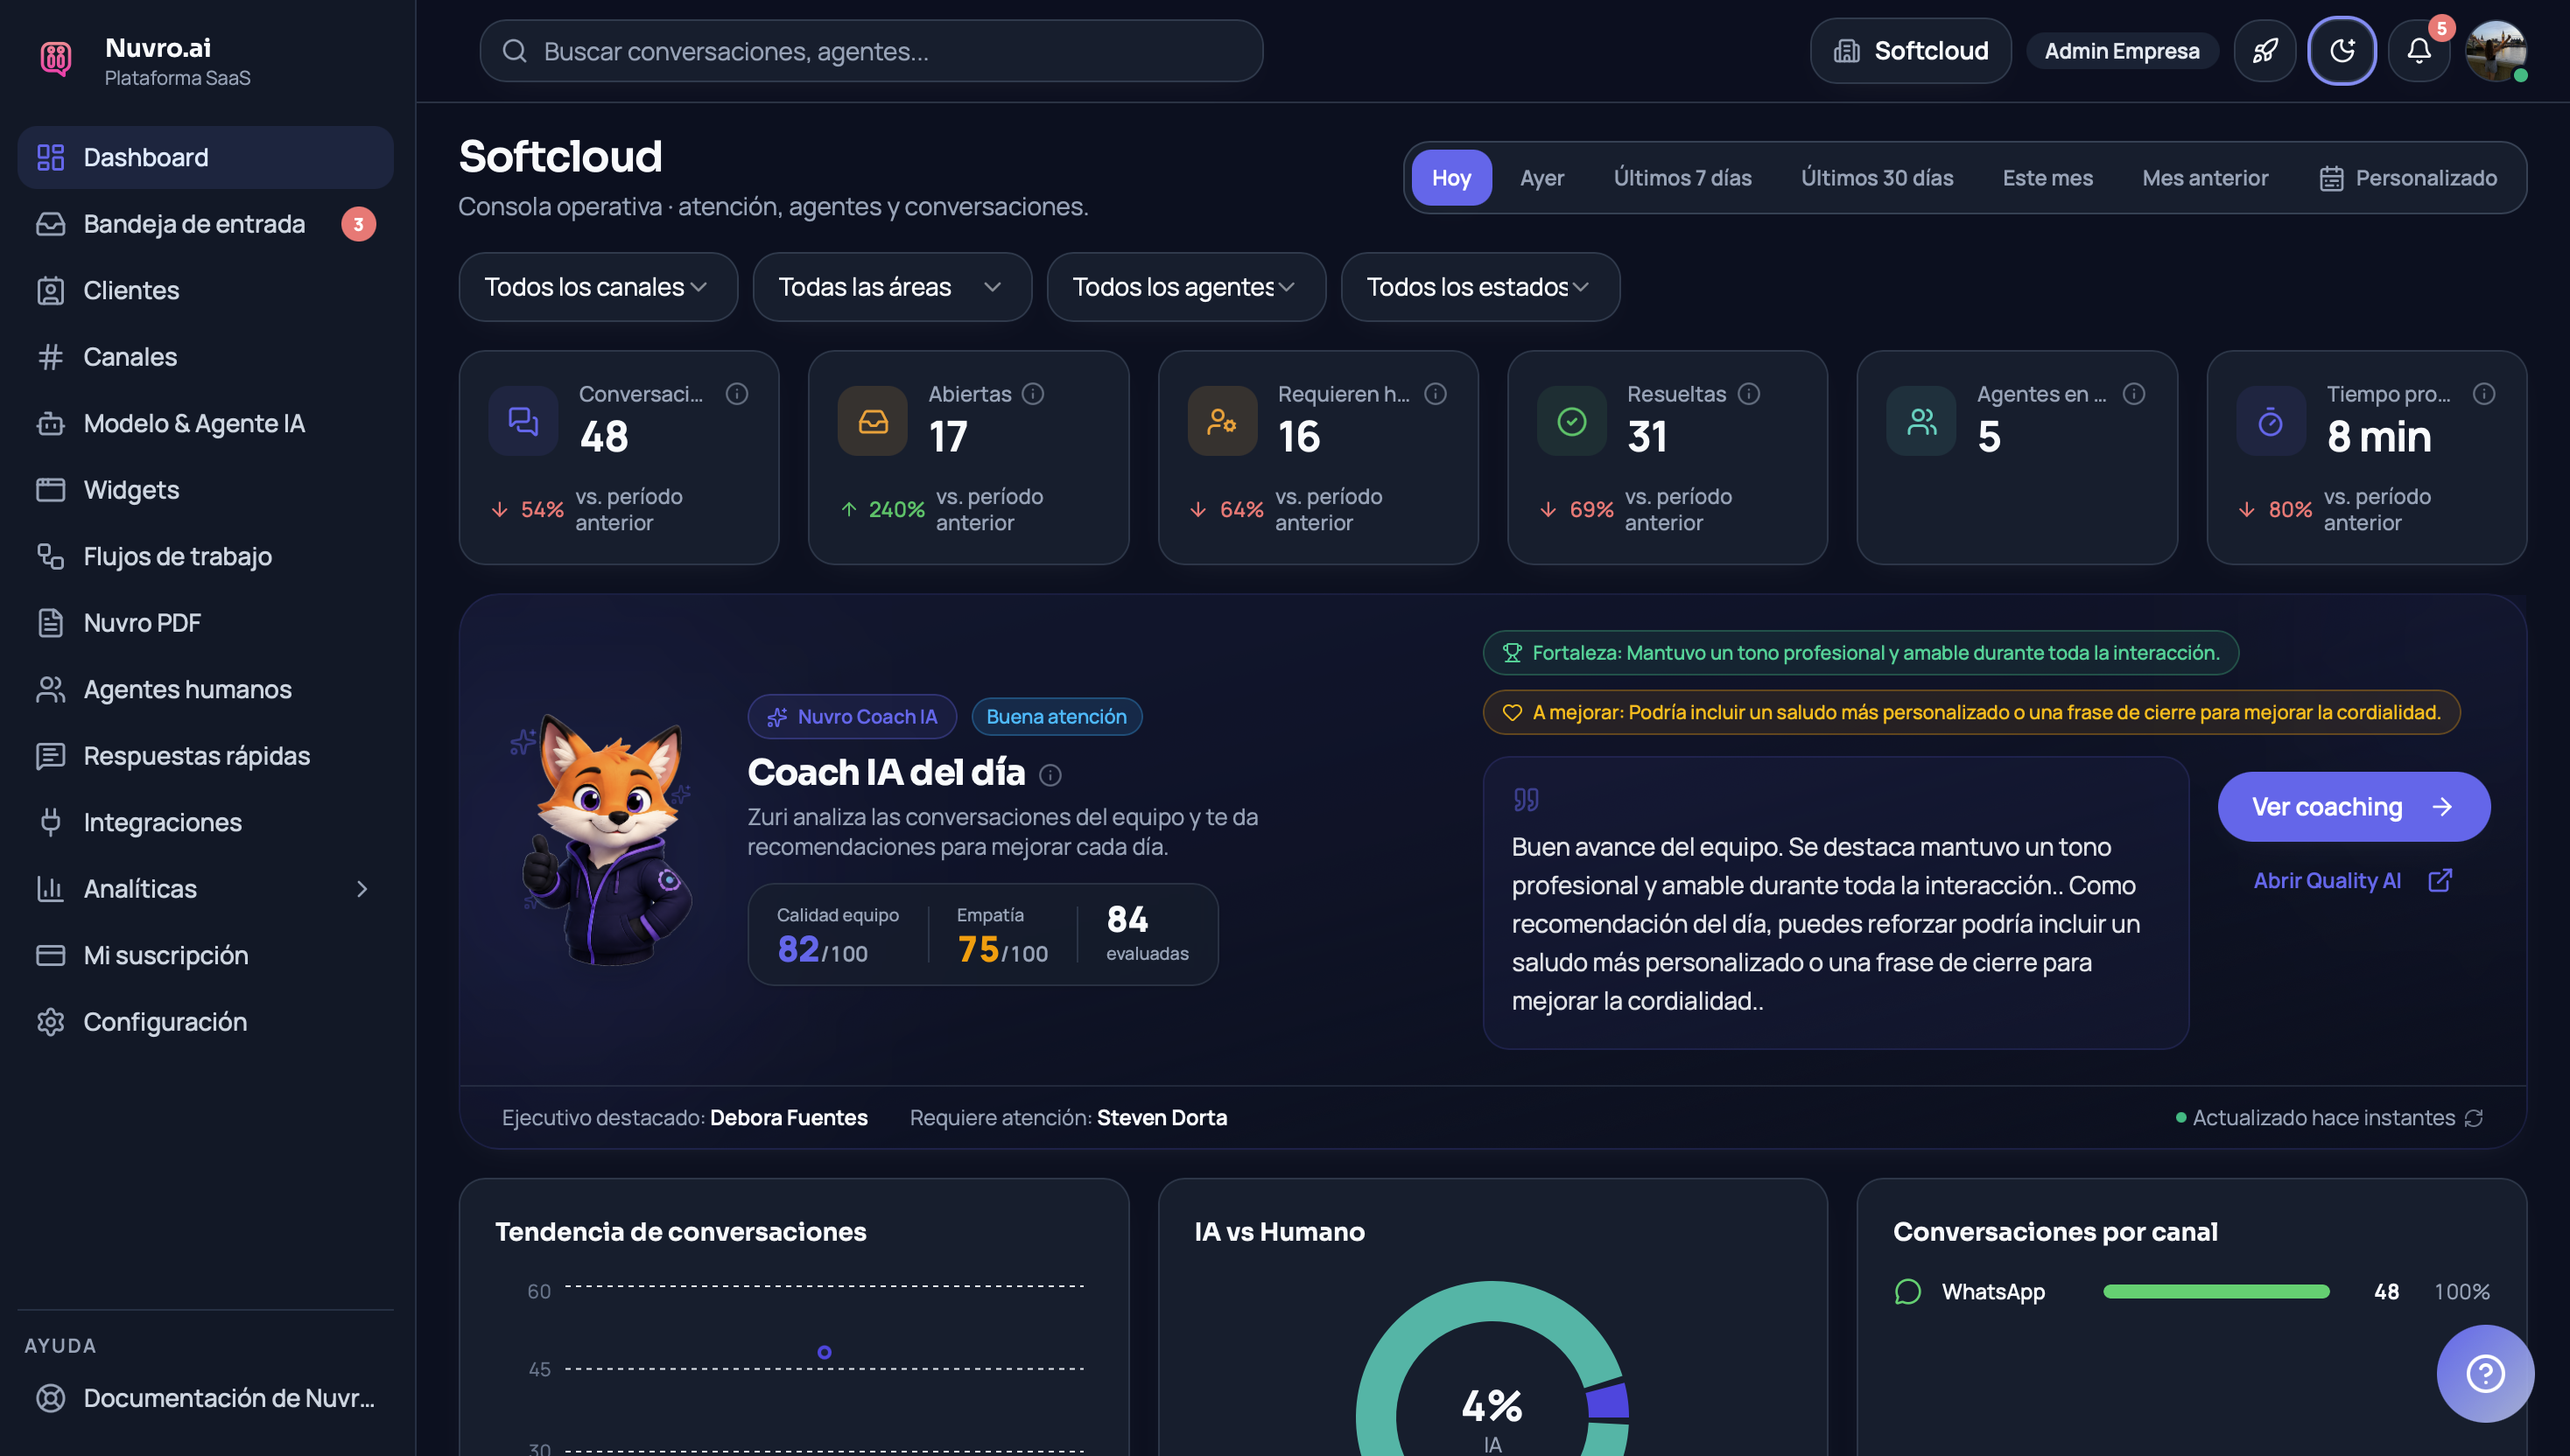Click the Nuvro.ai logo icon
2570x1456 pixels.
[56, 58]
